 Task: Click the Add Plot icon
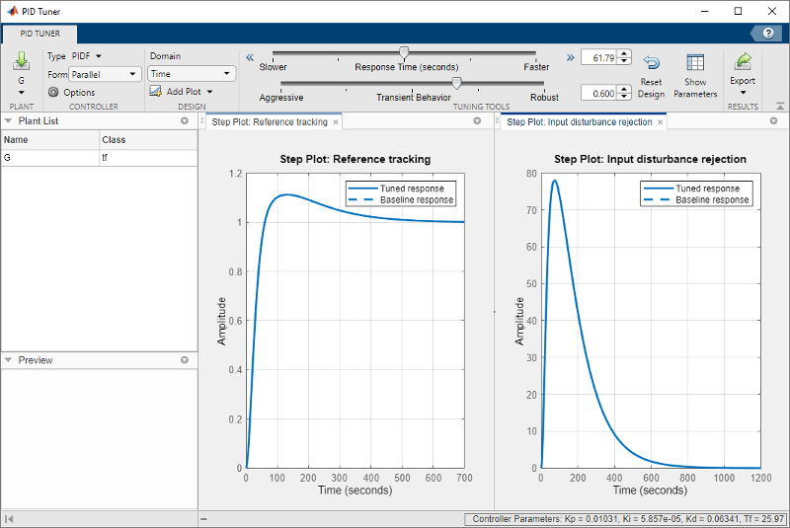click(156, 92)
